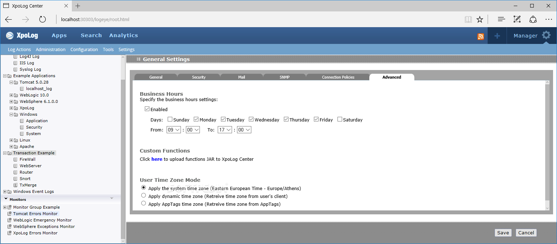Toggle the Business Hours Enabled checkbox
Image resolution: width=557 pixels, height=244 pixels.
point(147,109)
